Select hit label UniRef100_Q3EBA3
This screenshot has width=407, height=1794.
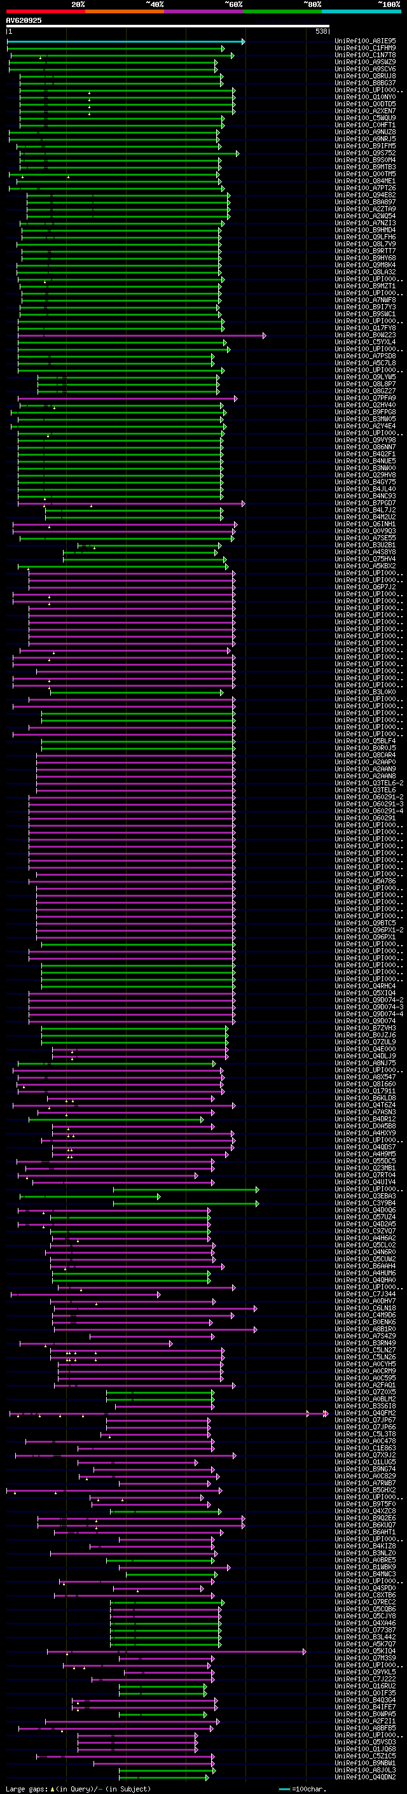pos(365,1196)
